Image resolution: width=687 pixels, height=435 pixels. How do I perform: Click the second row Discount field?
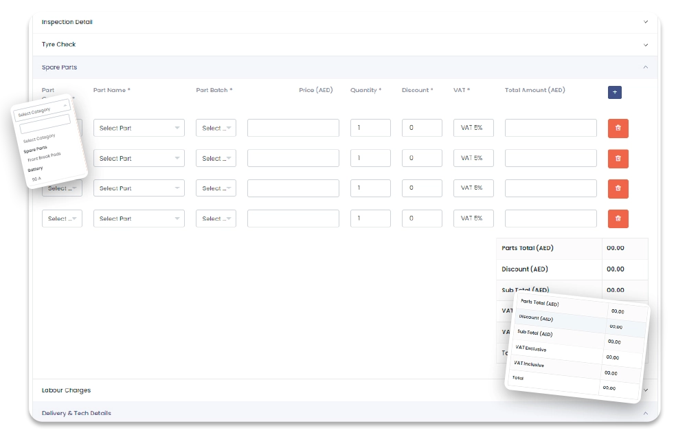422,157
